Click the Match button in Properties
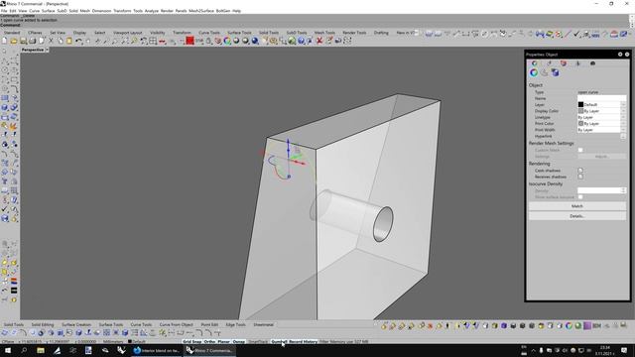This screenshot has width=635, height=357. pos(577,206)
